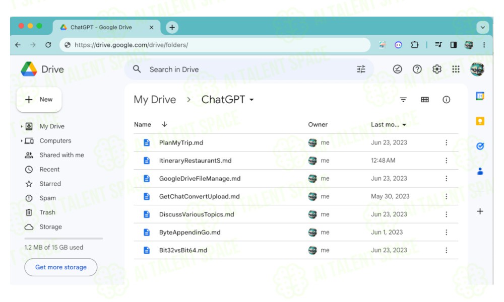Expand the My Drive tree in sidebar
This screenshot has width=504, height=302.
(x=22, y=126)
